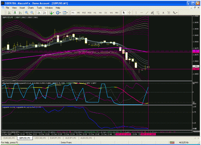Open the Insert menu
The image size is (201, 145).
pos(22,8)
